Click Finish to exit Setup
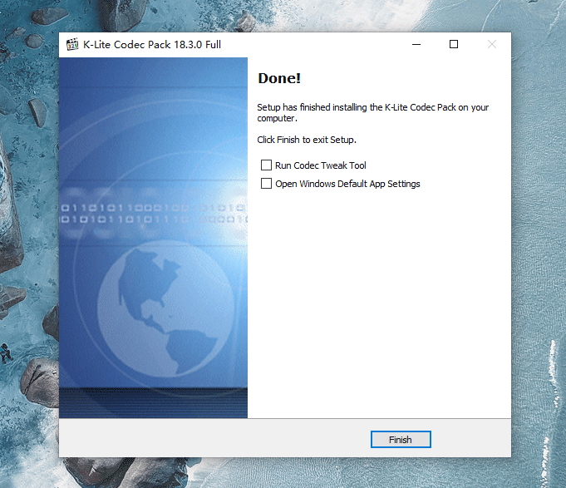566x488 pixels. [x=401, y=440]
